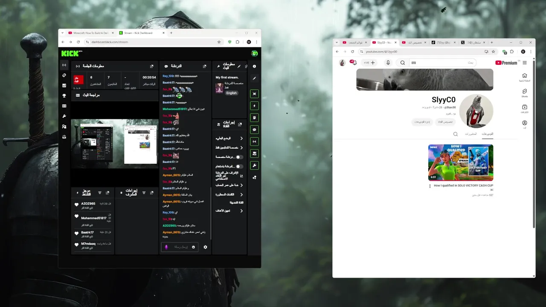
Task: Open the video options three-dot menu
Action: coord(430,186)
